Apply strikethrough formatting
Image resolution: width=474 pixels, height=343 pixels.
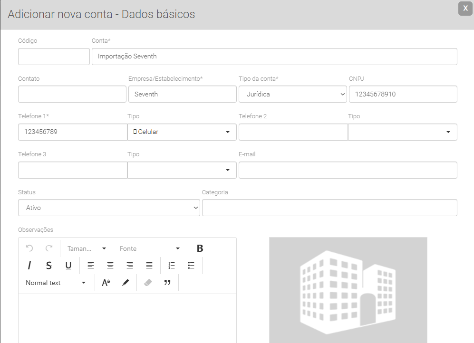pyautogui.click(x=49, y=266)
